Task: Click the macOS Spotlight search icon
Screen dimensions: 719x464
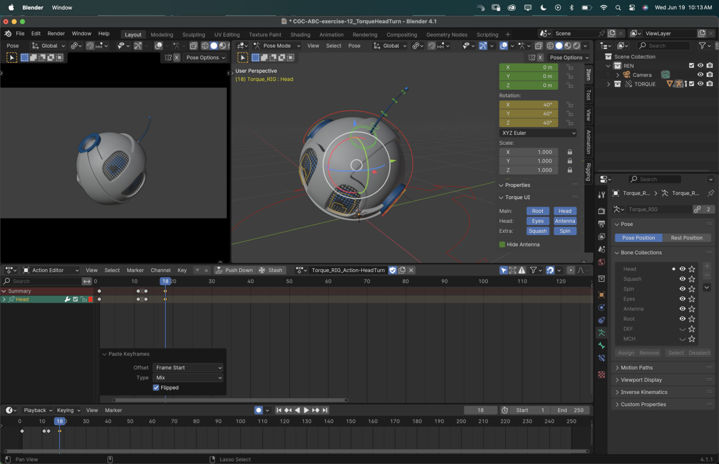Action: pos(618,8)
